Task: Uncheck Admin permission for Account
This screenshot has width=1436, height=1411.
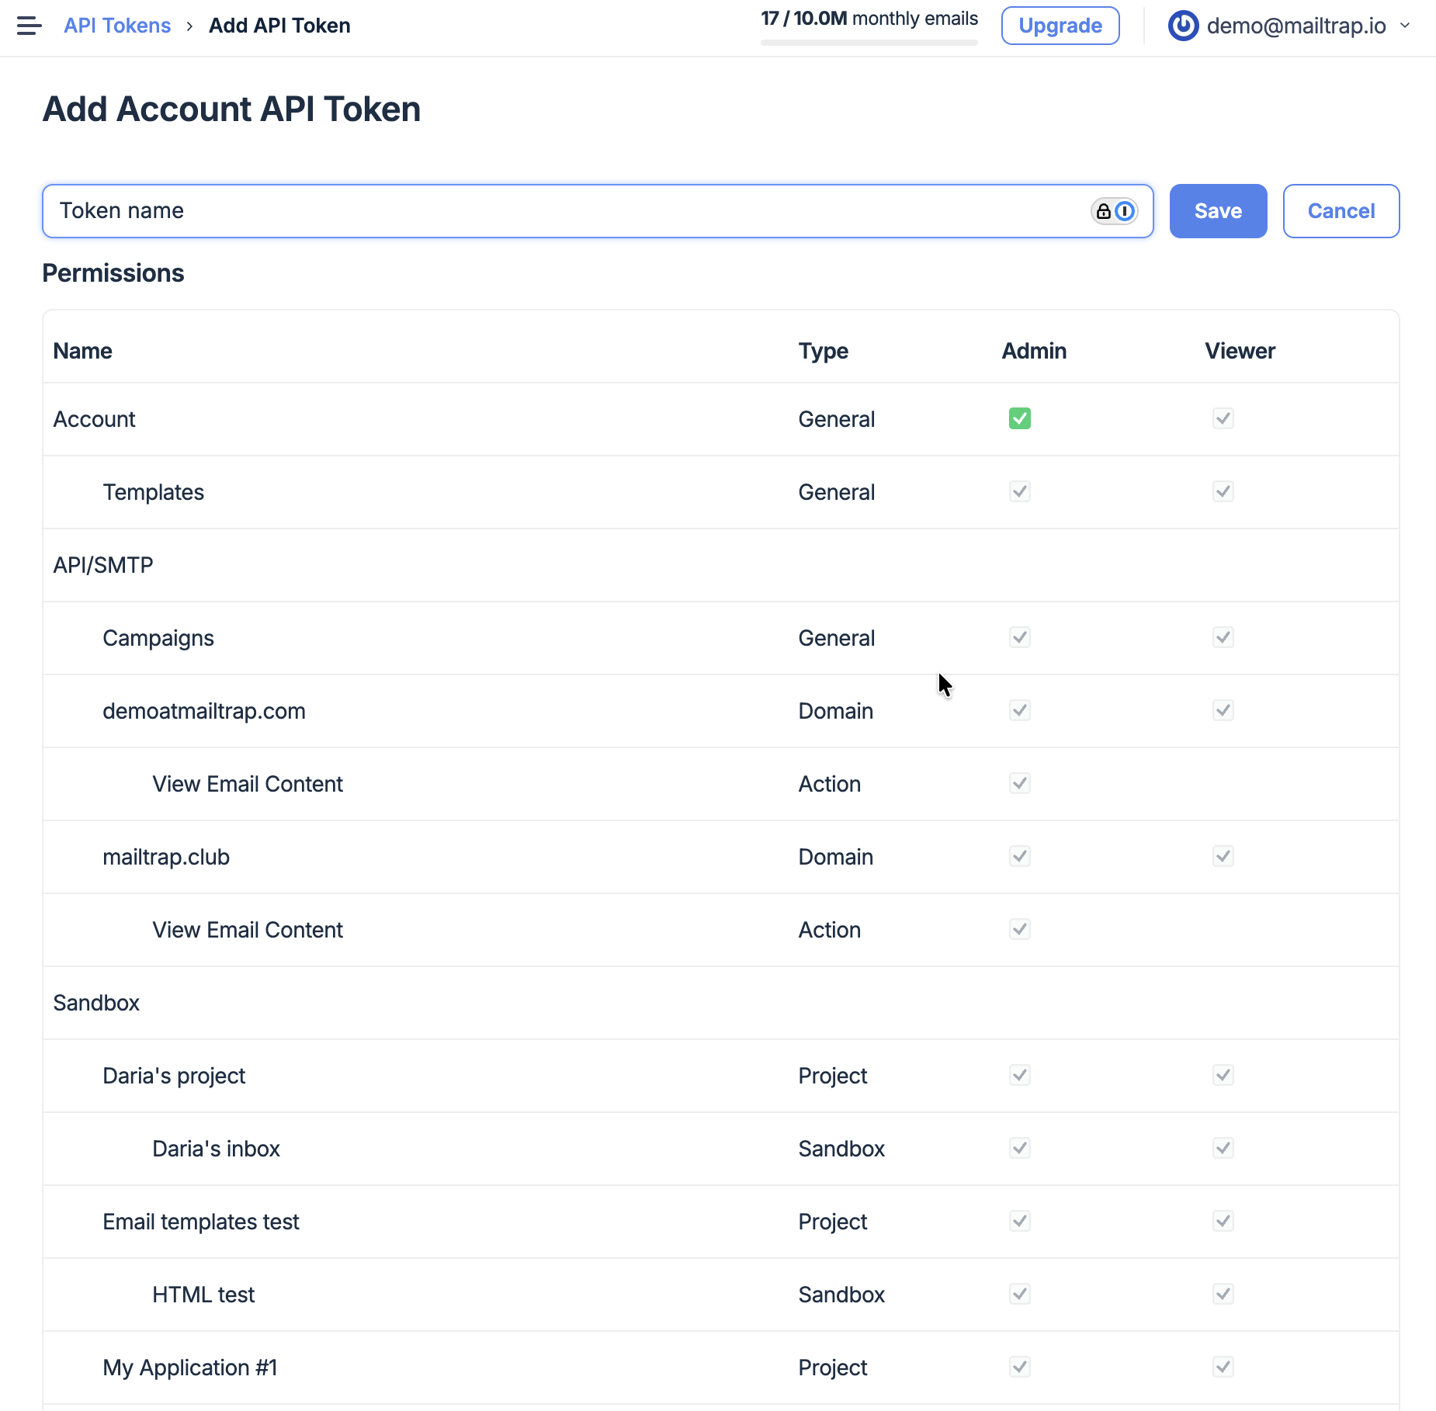Action: [1019, 419]
